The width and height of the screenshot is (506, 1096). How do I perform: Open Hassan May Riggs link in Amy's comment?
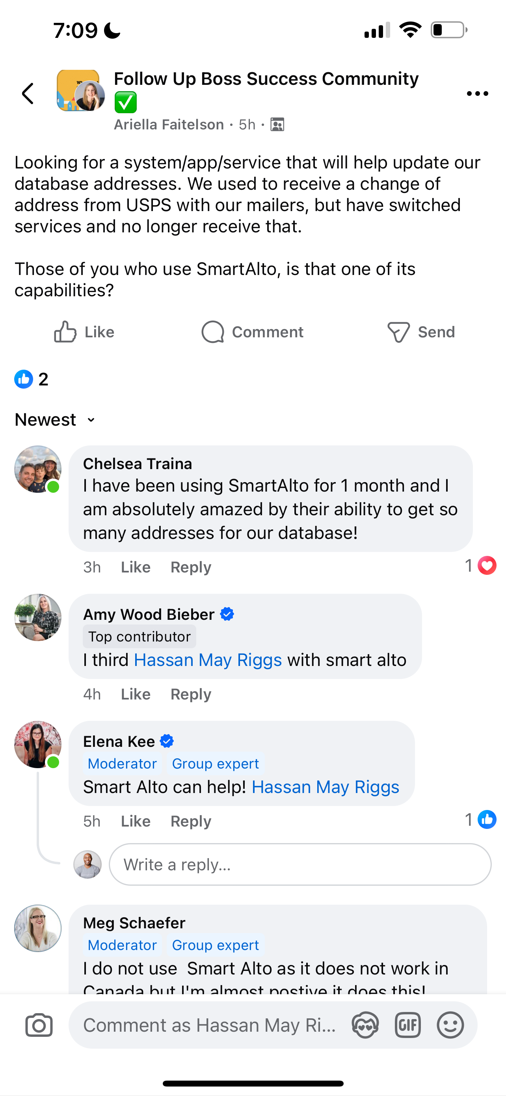click(x=208, y=660)
